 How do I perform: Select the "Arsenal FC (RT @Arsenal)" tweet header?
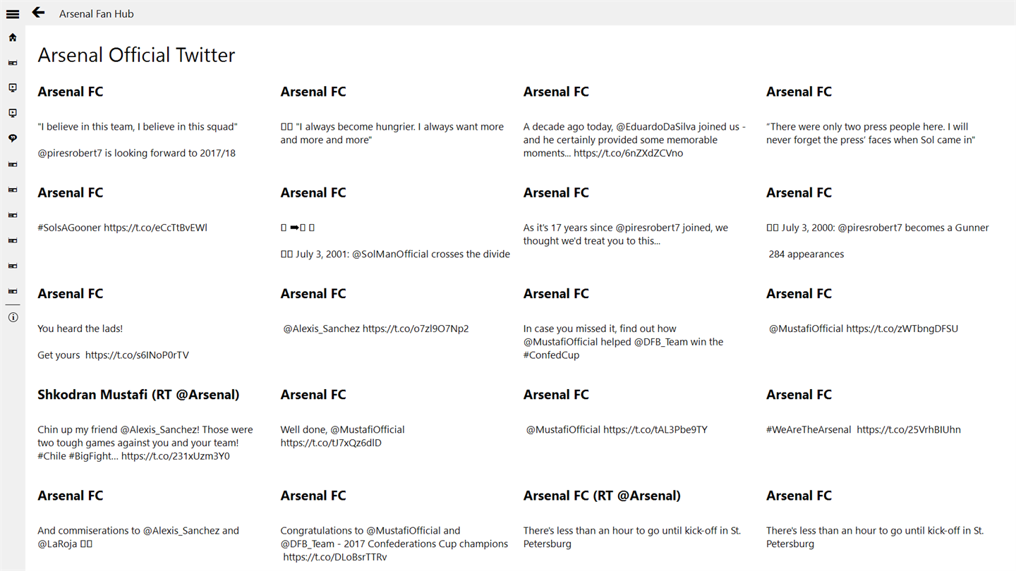602,496
